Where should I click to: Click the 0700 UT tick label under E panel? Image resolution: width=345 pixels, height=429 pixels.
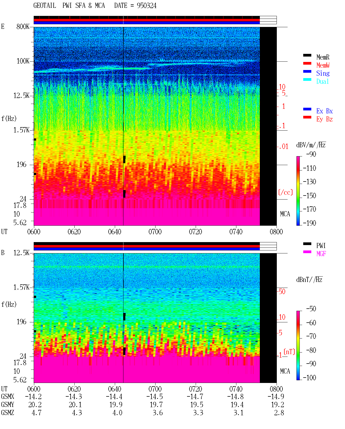pyautogui.click(x=155, y=232)
